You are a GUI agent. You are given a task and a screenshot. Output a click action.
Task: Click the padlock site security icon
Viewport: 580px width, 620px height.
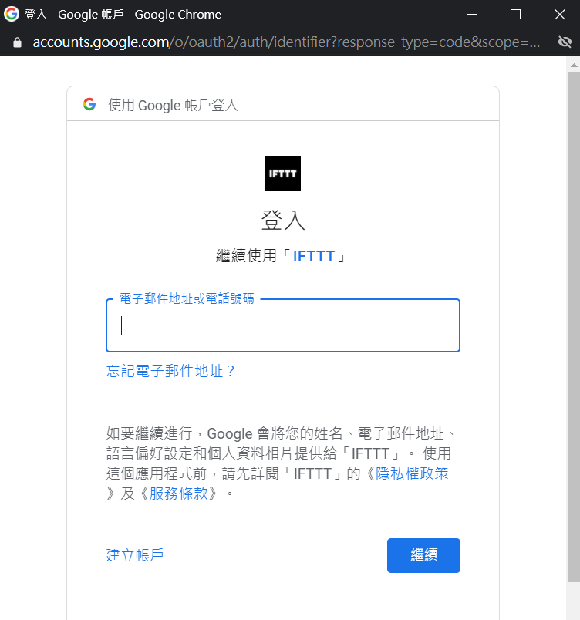pos(17,42)
